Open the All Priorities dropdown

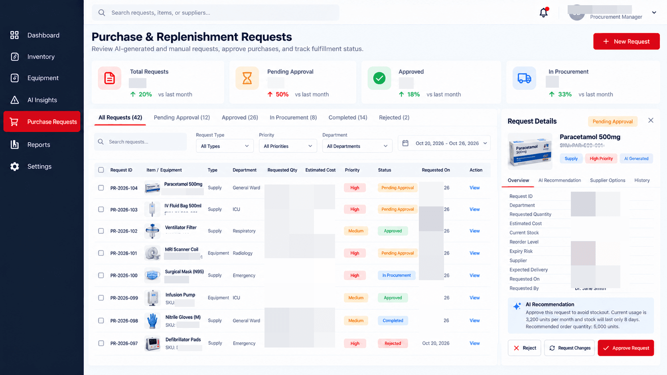tap(288, 146)
